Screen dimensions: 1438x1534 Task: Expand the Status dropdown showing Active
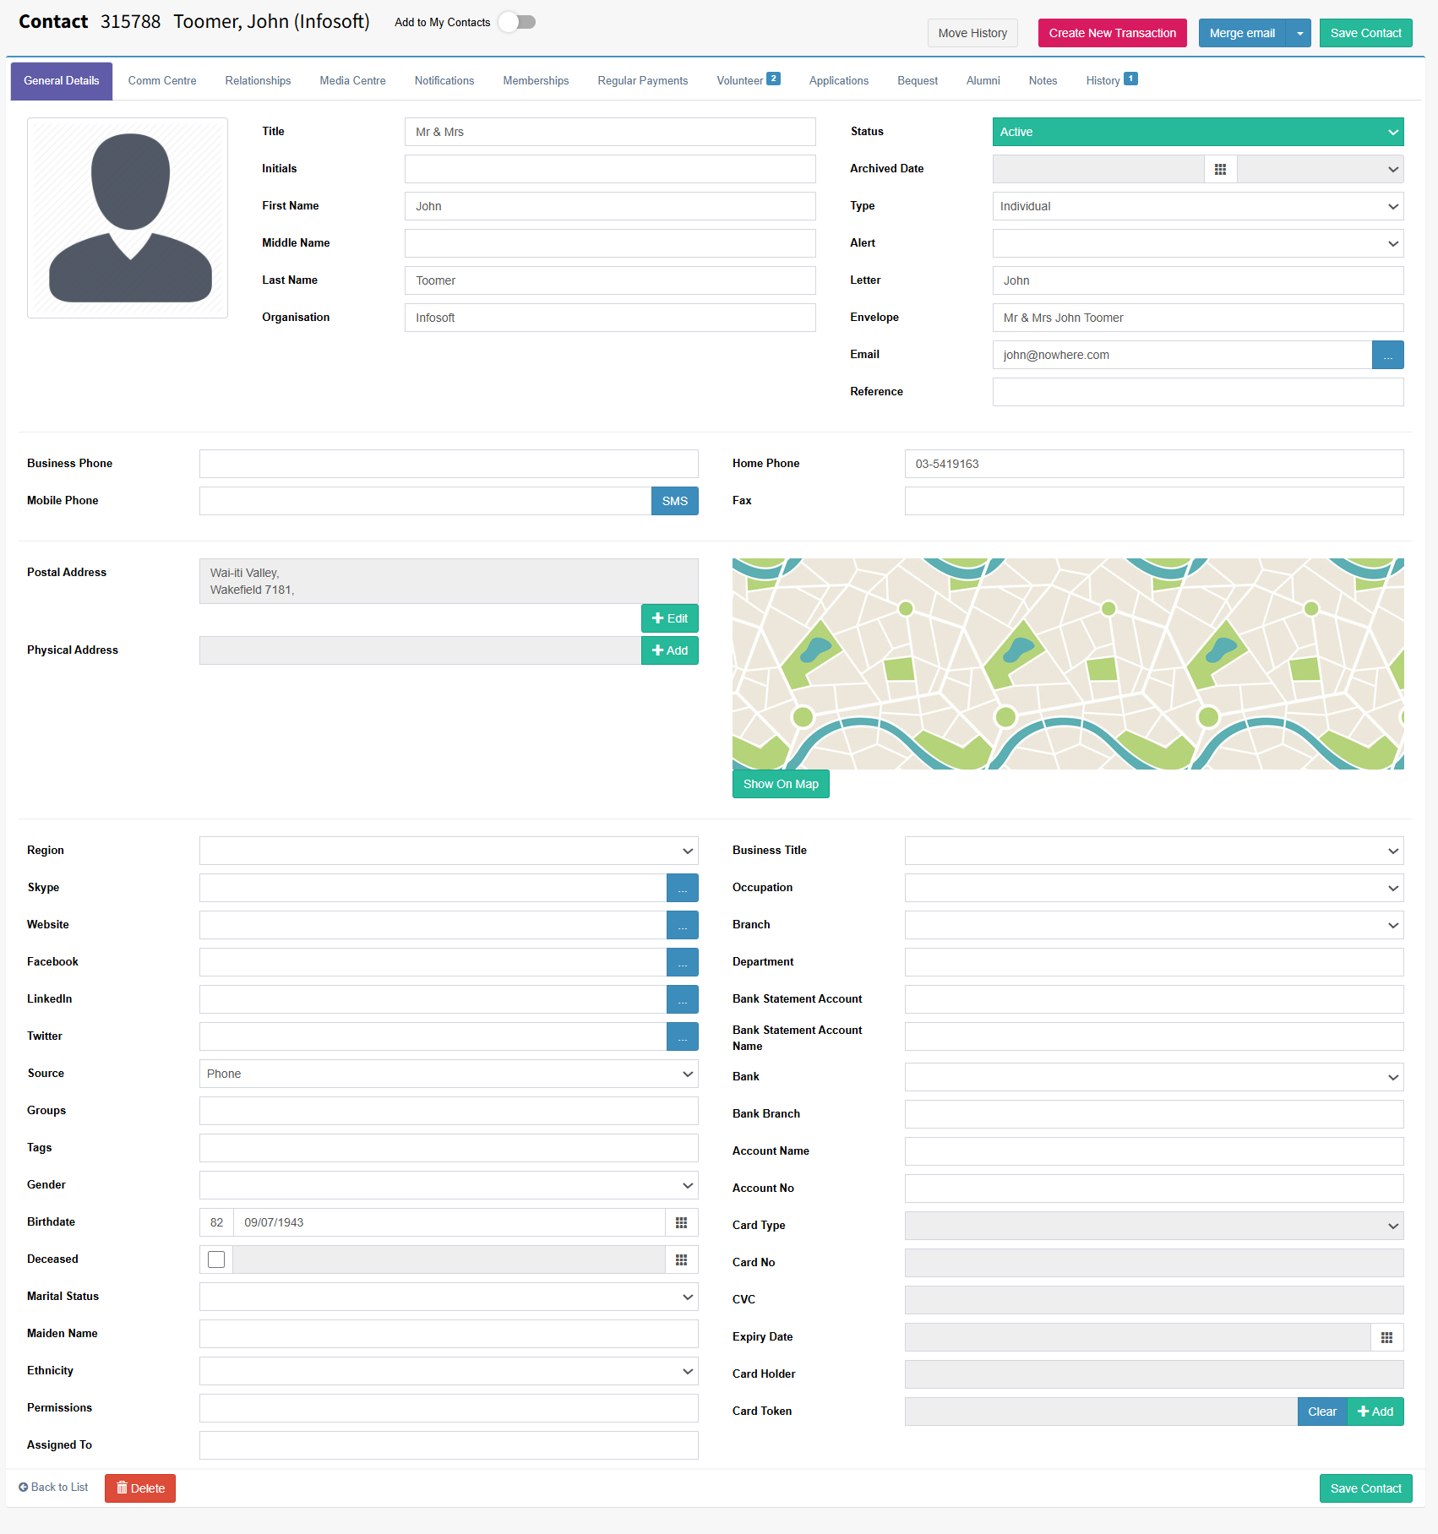[1198, 132]
